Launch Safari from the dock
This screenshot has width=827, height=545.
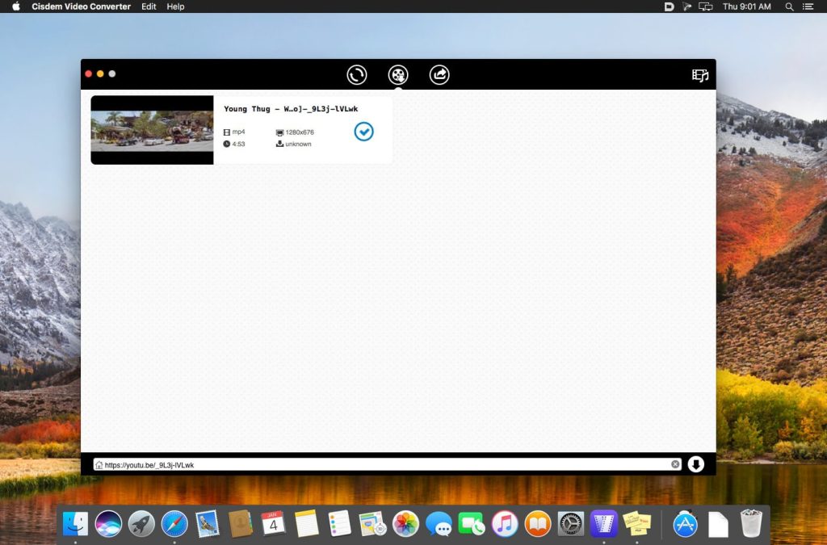pos(174,524)
